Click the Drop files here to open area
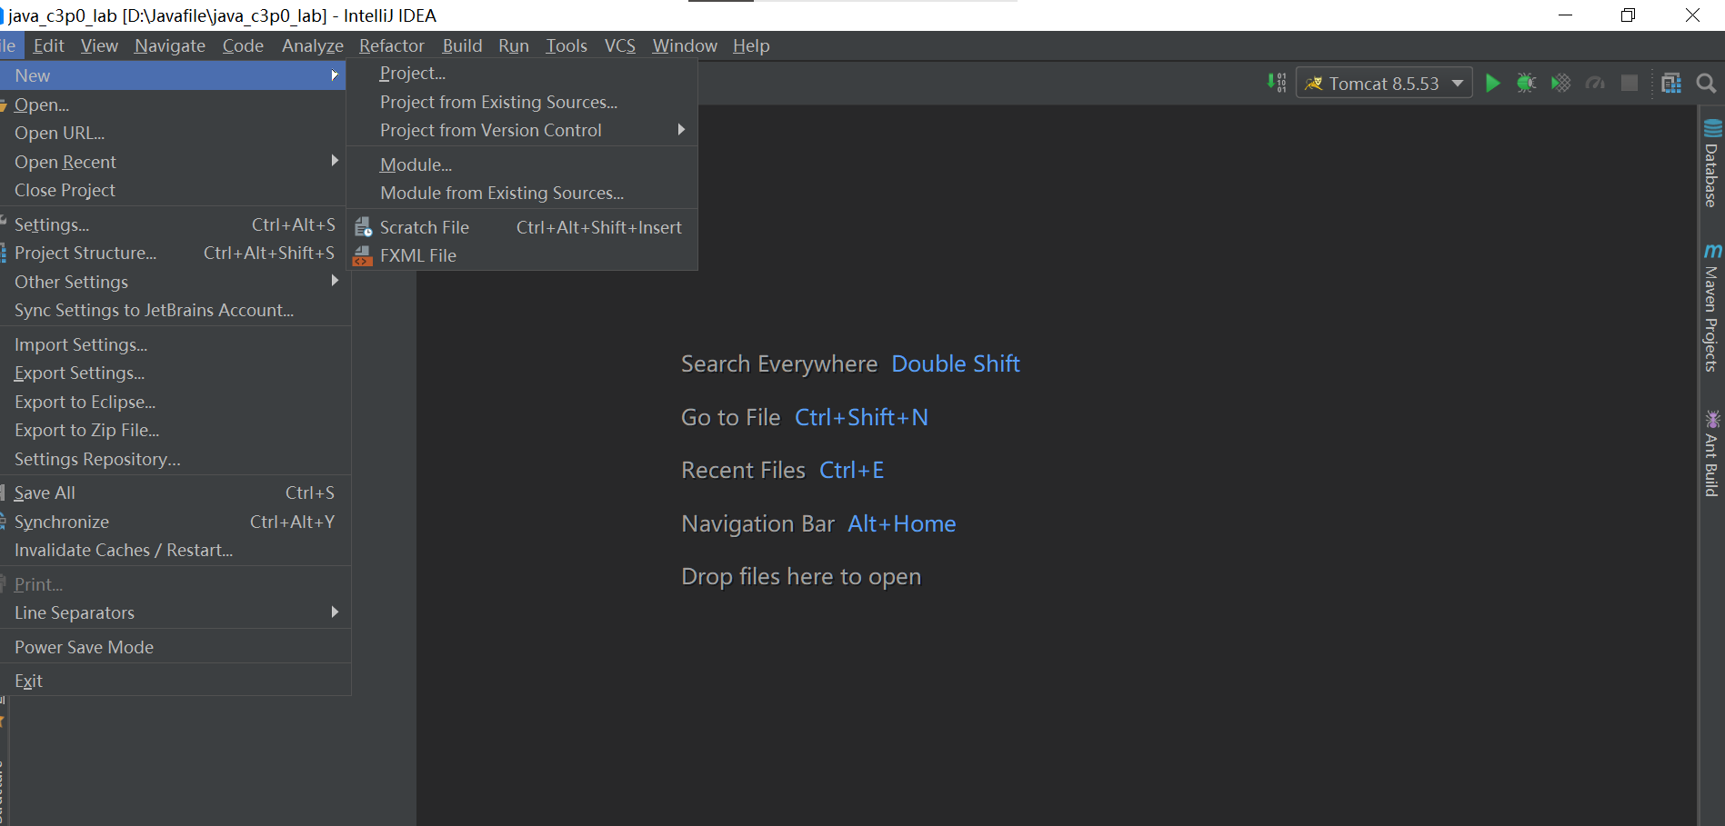The height and width of the screenshot is (826, 1725). tap(801, 576)
